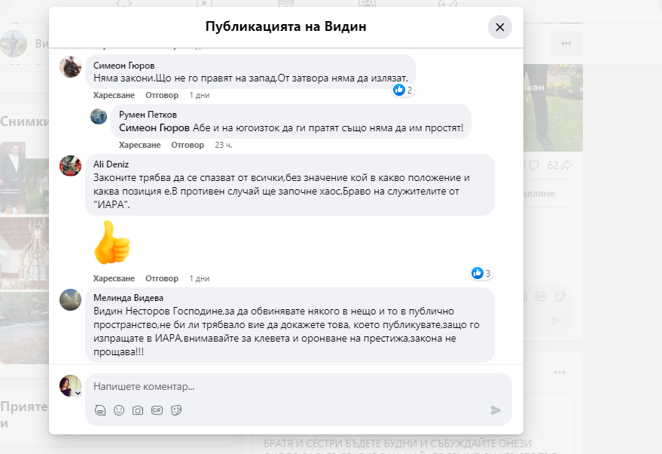Image resolution: width=662 pixels, height=454 pixels.
Task: Click the large thumbs-up sticker
Action: coord(111,241)
